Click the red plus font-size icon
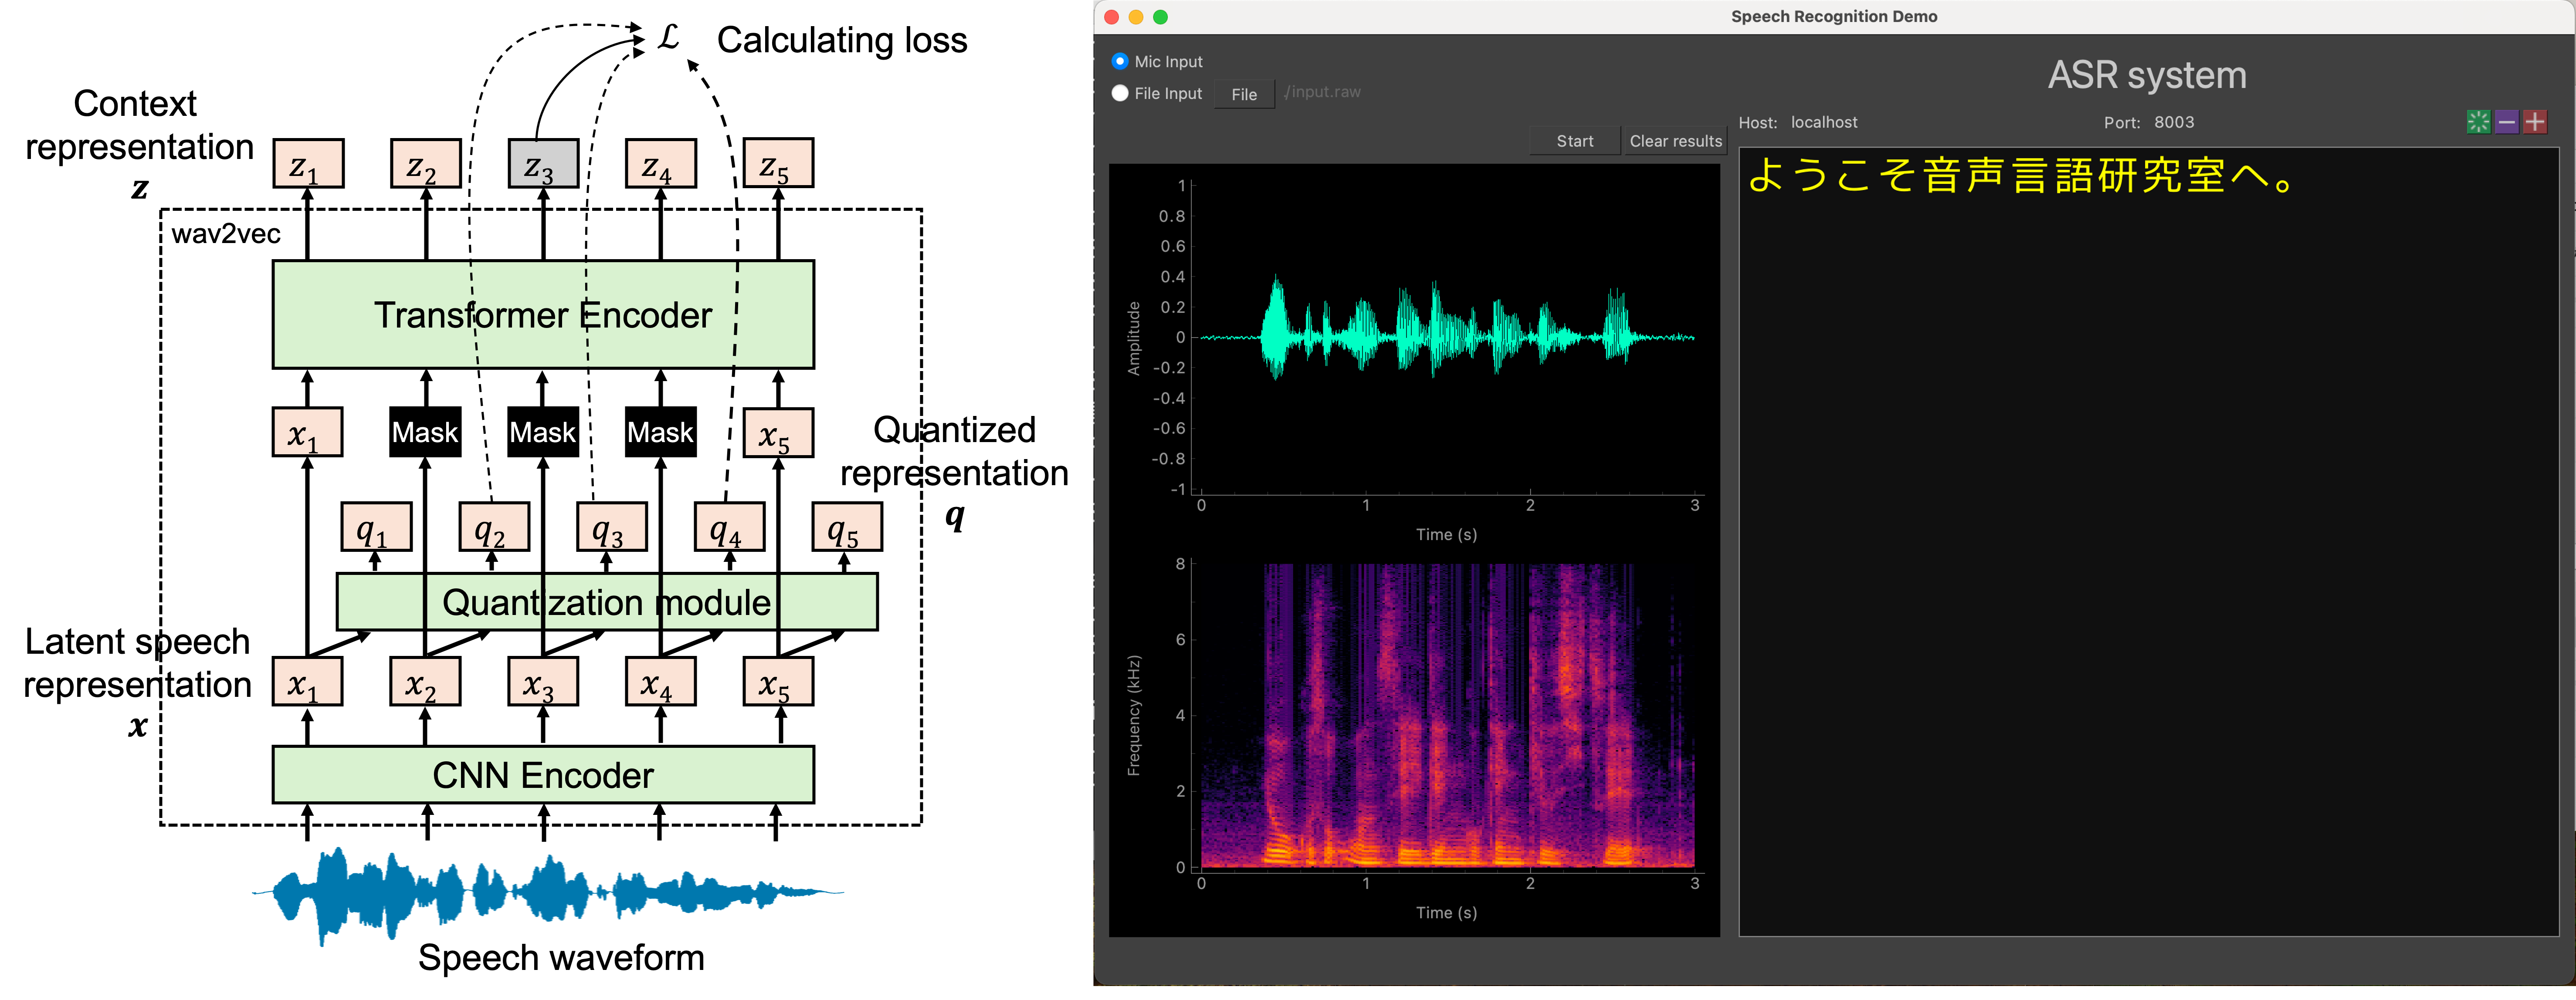 click(x=2534, y=122)
